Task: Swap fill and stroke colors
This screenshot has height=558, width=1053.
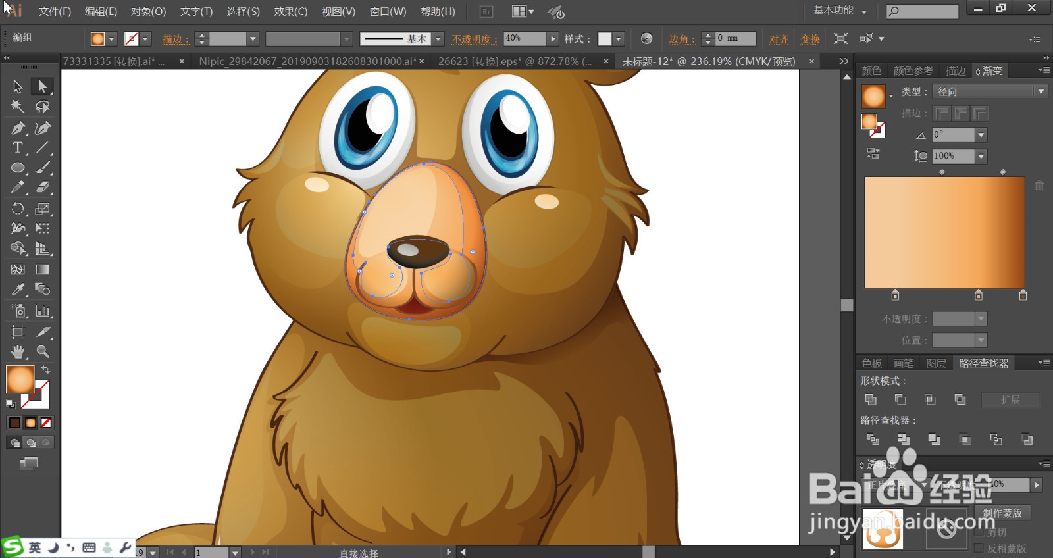Action: [x=45, y=370]
